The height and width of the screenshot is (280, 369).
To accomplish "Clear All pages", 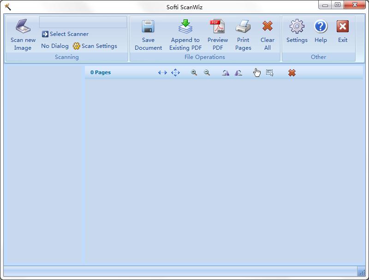I will pos(267,27).
